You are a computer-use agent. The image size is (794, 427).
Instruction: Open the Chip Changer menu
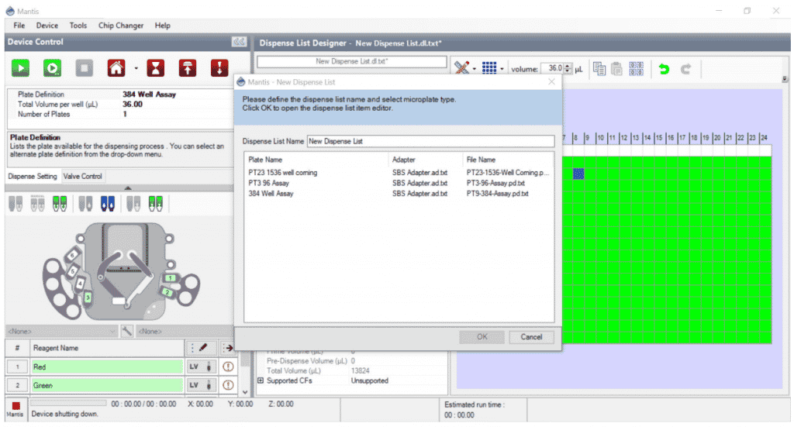[x=120, y=26]
